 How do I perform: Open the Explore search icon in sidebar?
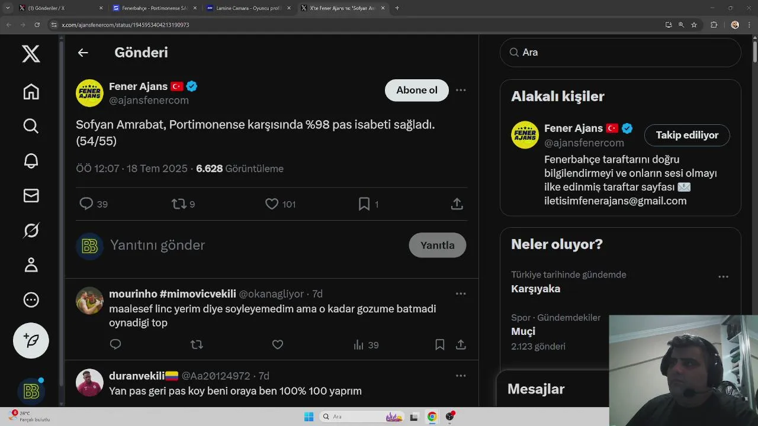[31, 126]
